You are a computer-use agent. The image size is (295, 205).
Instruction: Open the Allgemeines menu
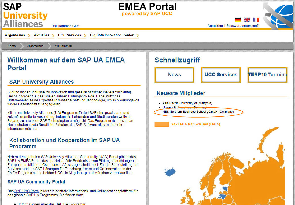15,35
